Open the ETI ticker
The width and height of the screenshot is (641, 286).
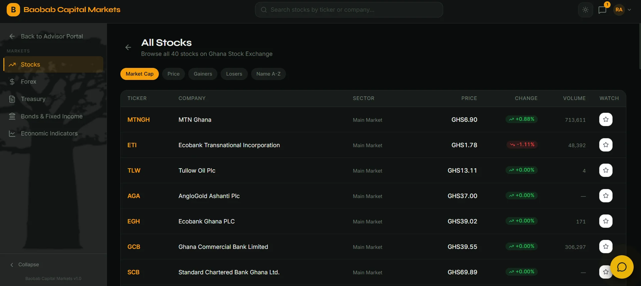pyautogui.click(x=132, y=145)
